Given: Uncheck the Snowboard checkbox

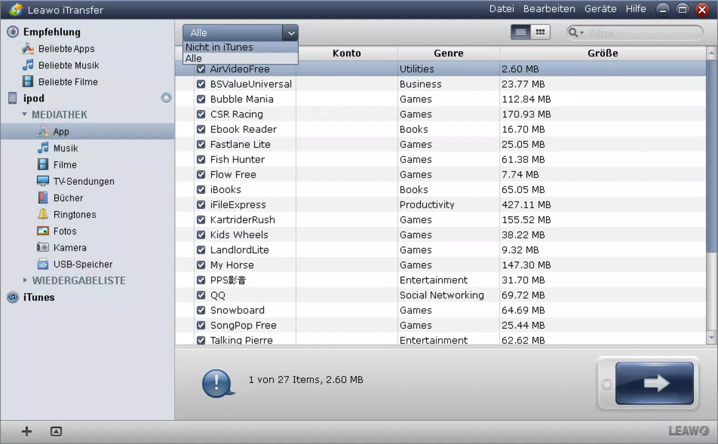Looking at the screenshot, I should [x=201, y=310].
